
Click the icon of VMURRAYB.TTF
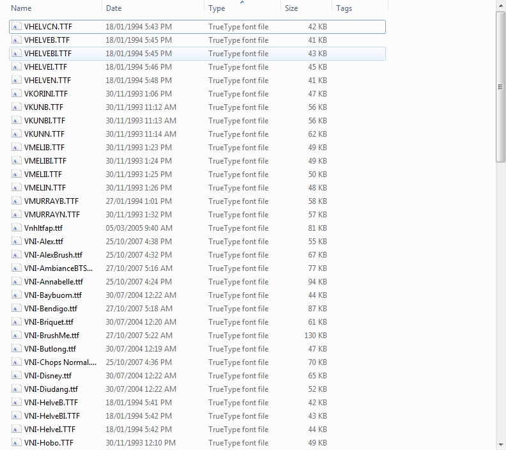click(x=15, y=201)
